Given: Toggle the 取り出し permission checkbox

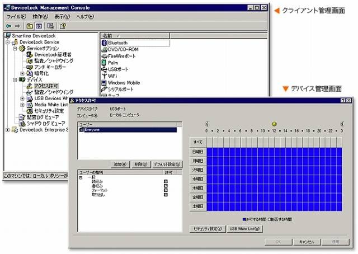Looking at the screenshot, I should (166, 195).
